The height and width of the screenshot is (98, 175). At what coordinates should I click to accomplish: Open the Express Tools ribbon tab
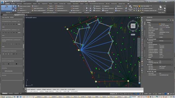(122, 4)
